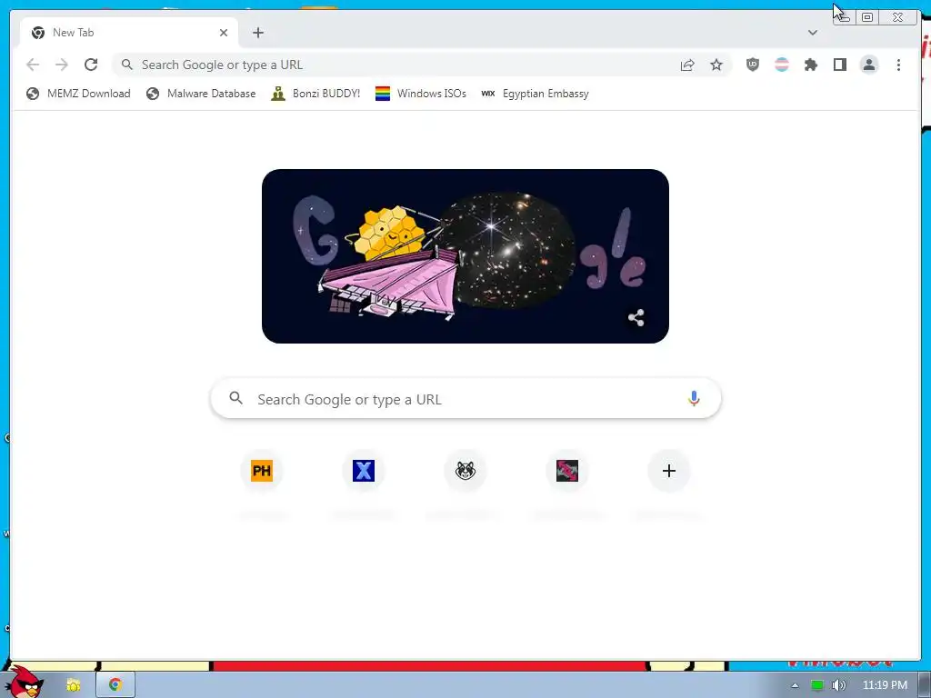This screenshot has height=698, width=931.
Task: Close the New Tab tab
Action: point(224,33)
